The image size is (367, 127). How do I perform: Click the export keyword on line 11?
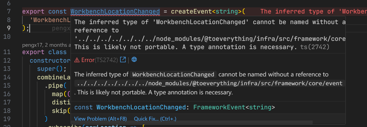(x=33, y=52)
